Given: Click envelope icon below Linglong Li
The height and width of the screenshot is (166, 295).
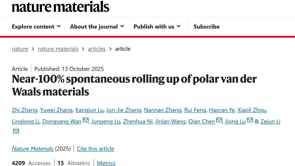Looking at the screenshot, I should [16, 131].
